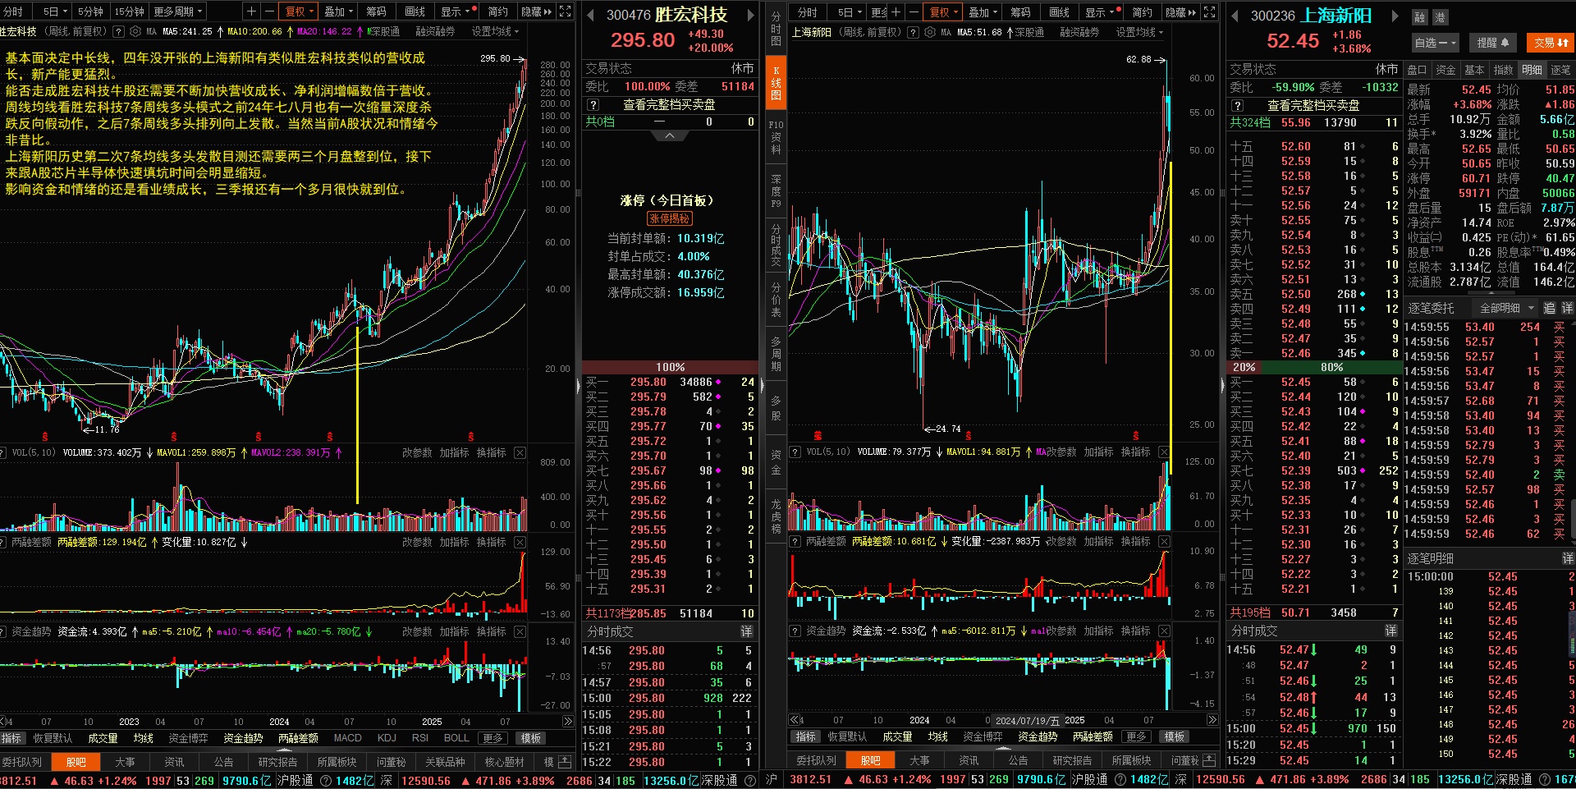Click the 提醒 alert button
Screen dimensions: 1576x789
pos(1492,43)
